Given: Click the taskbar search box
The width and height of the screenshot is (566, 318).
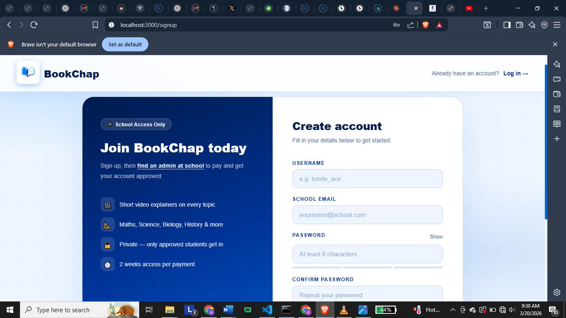Looking at the screenshot, I should pos(79,310).
